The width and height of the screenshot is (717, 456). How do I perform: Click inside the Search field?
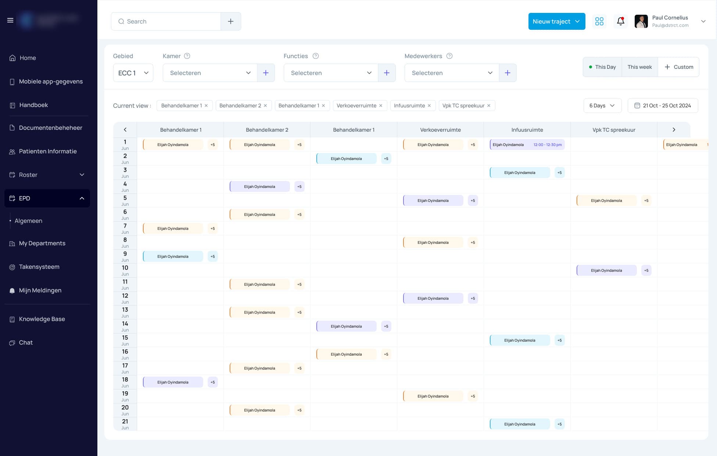click(x=165, y=21)
